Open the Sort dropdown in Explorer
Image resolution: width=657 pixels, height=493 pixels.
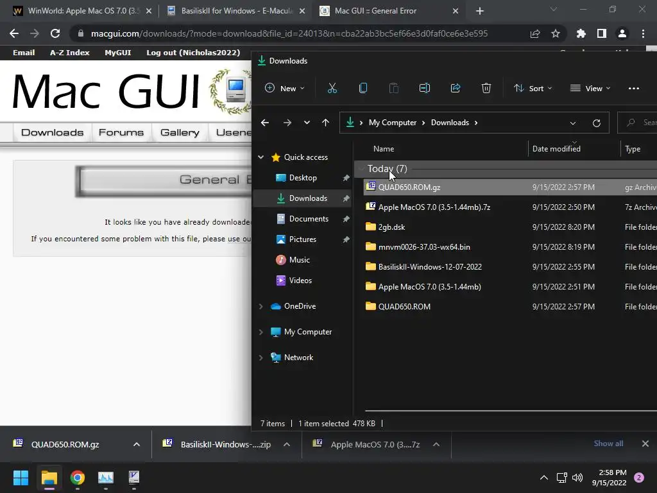pyautogui.click(x=533, y=88)
